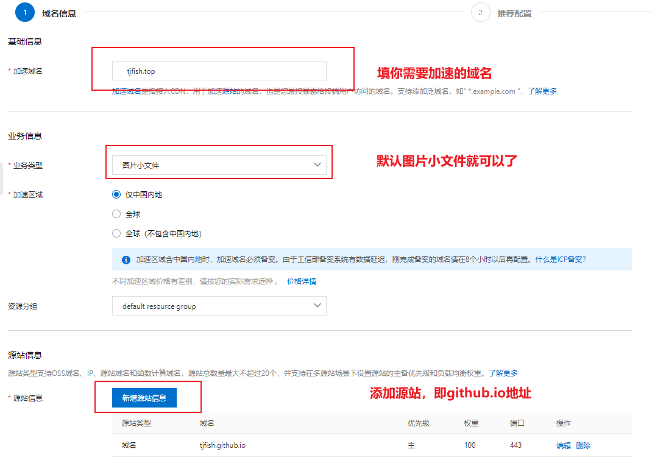Click the resource group chevron arrow
This screenshot has height=466, width=652.
pos(317,306)
